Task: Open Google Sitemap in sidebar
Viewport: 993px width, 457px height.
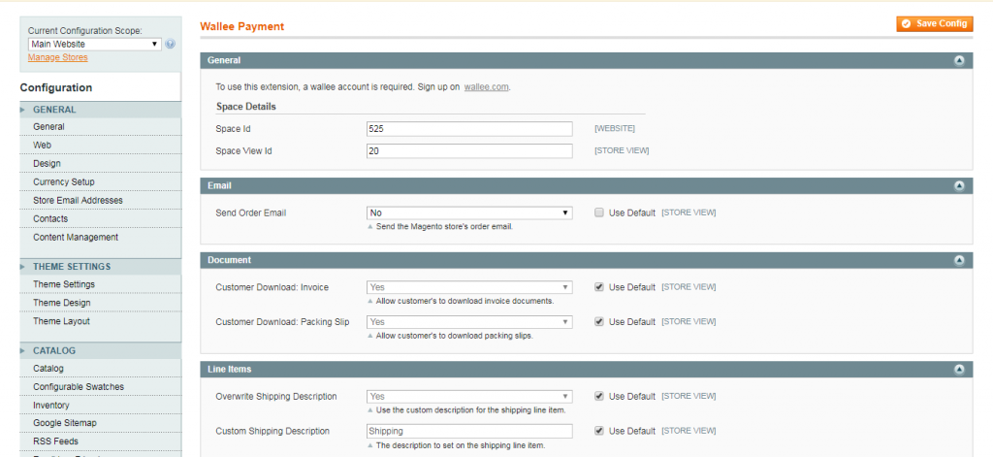Action: point(100,423)
